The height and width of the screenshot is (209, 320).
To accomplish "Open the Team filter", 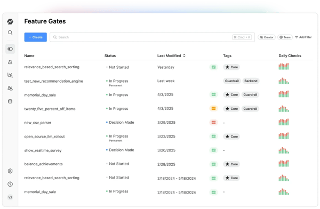I will click(285, 37).
